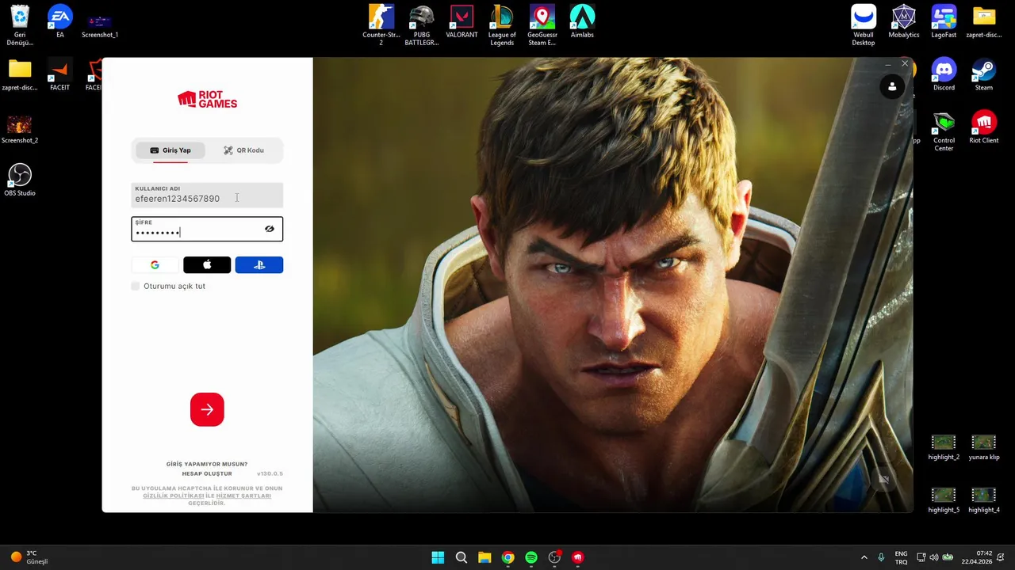Viewport: 1015px width, 570px height.
Task: Open Spotify from the taskbar
Action: pos(531,557)
